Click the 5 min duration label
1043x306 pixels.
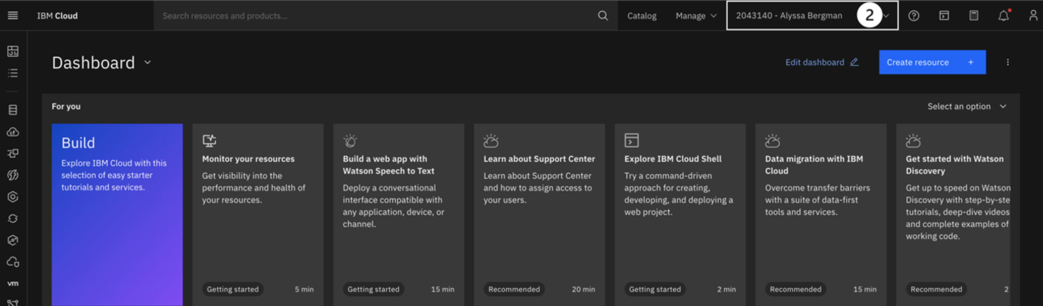tap(304, 289)
